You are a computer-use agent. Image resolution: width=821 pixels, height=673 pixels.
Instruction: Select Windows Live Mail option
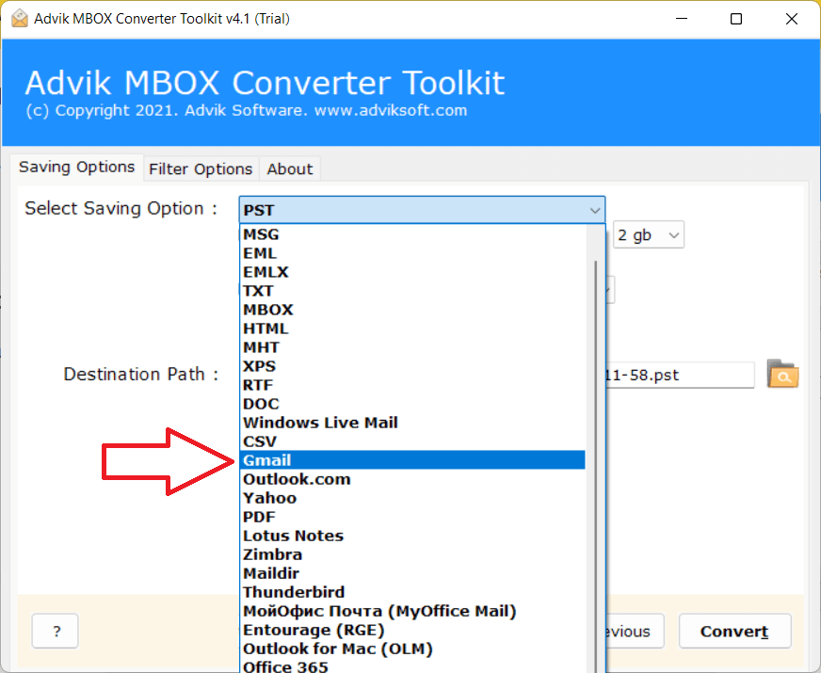point(320,423)
